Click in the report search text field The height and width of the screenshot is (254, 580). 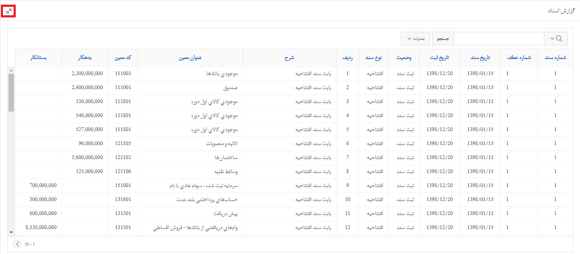pyautogui.click(x=499, y=39)
